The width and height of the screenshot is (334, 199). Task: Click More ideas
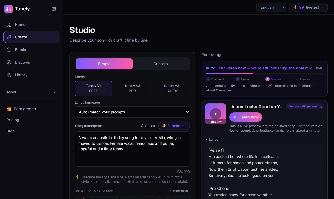point(178,191)
